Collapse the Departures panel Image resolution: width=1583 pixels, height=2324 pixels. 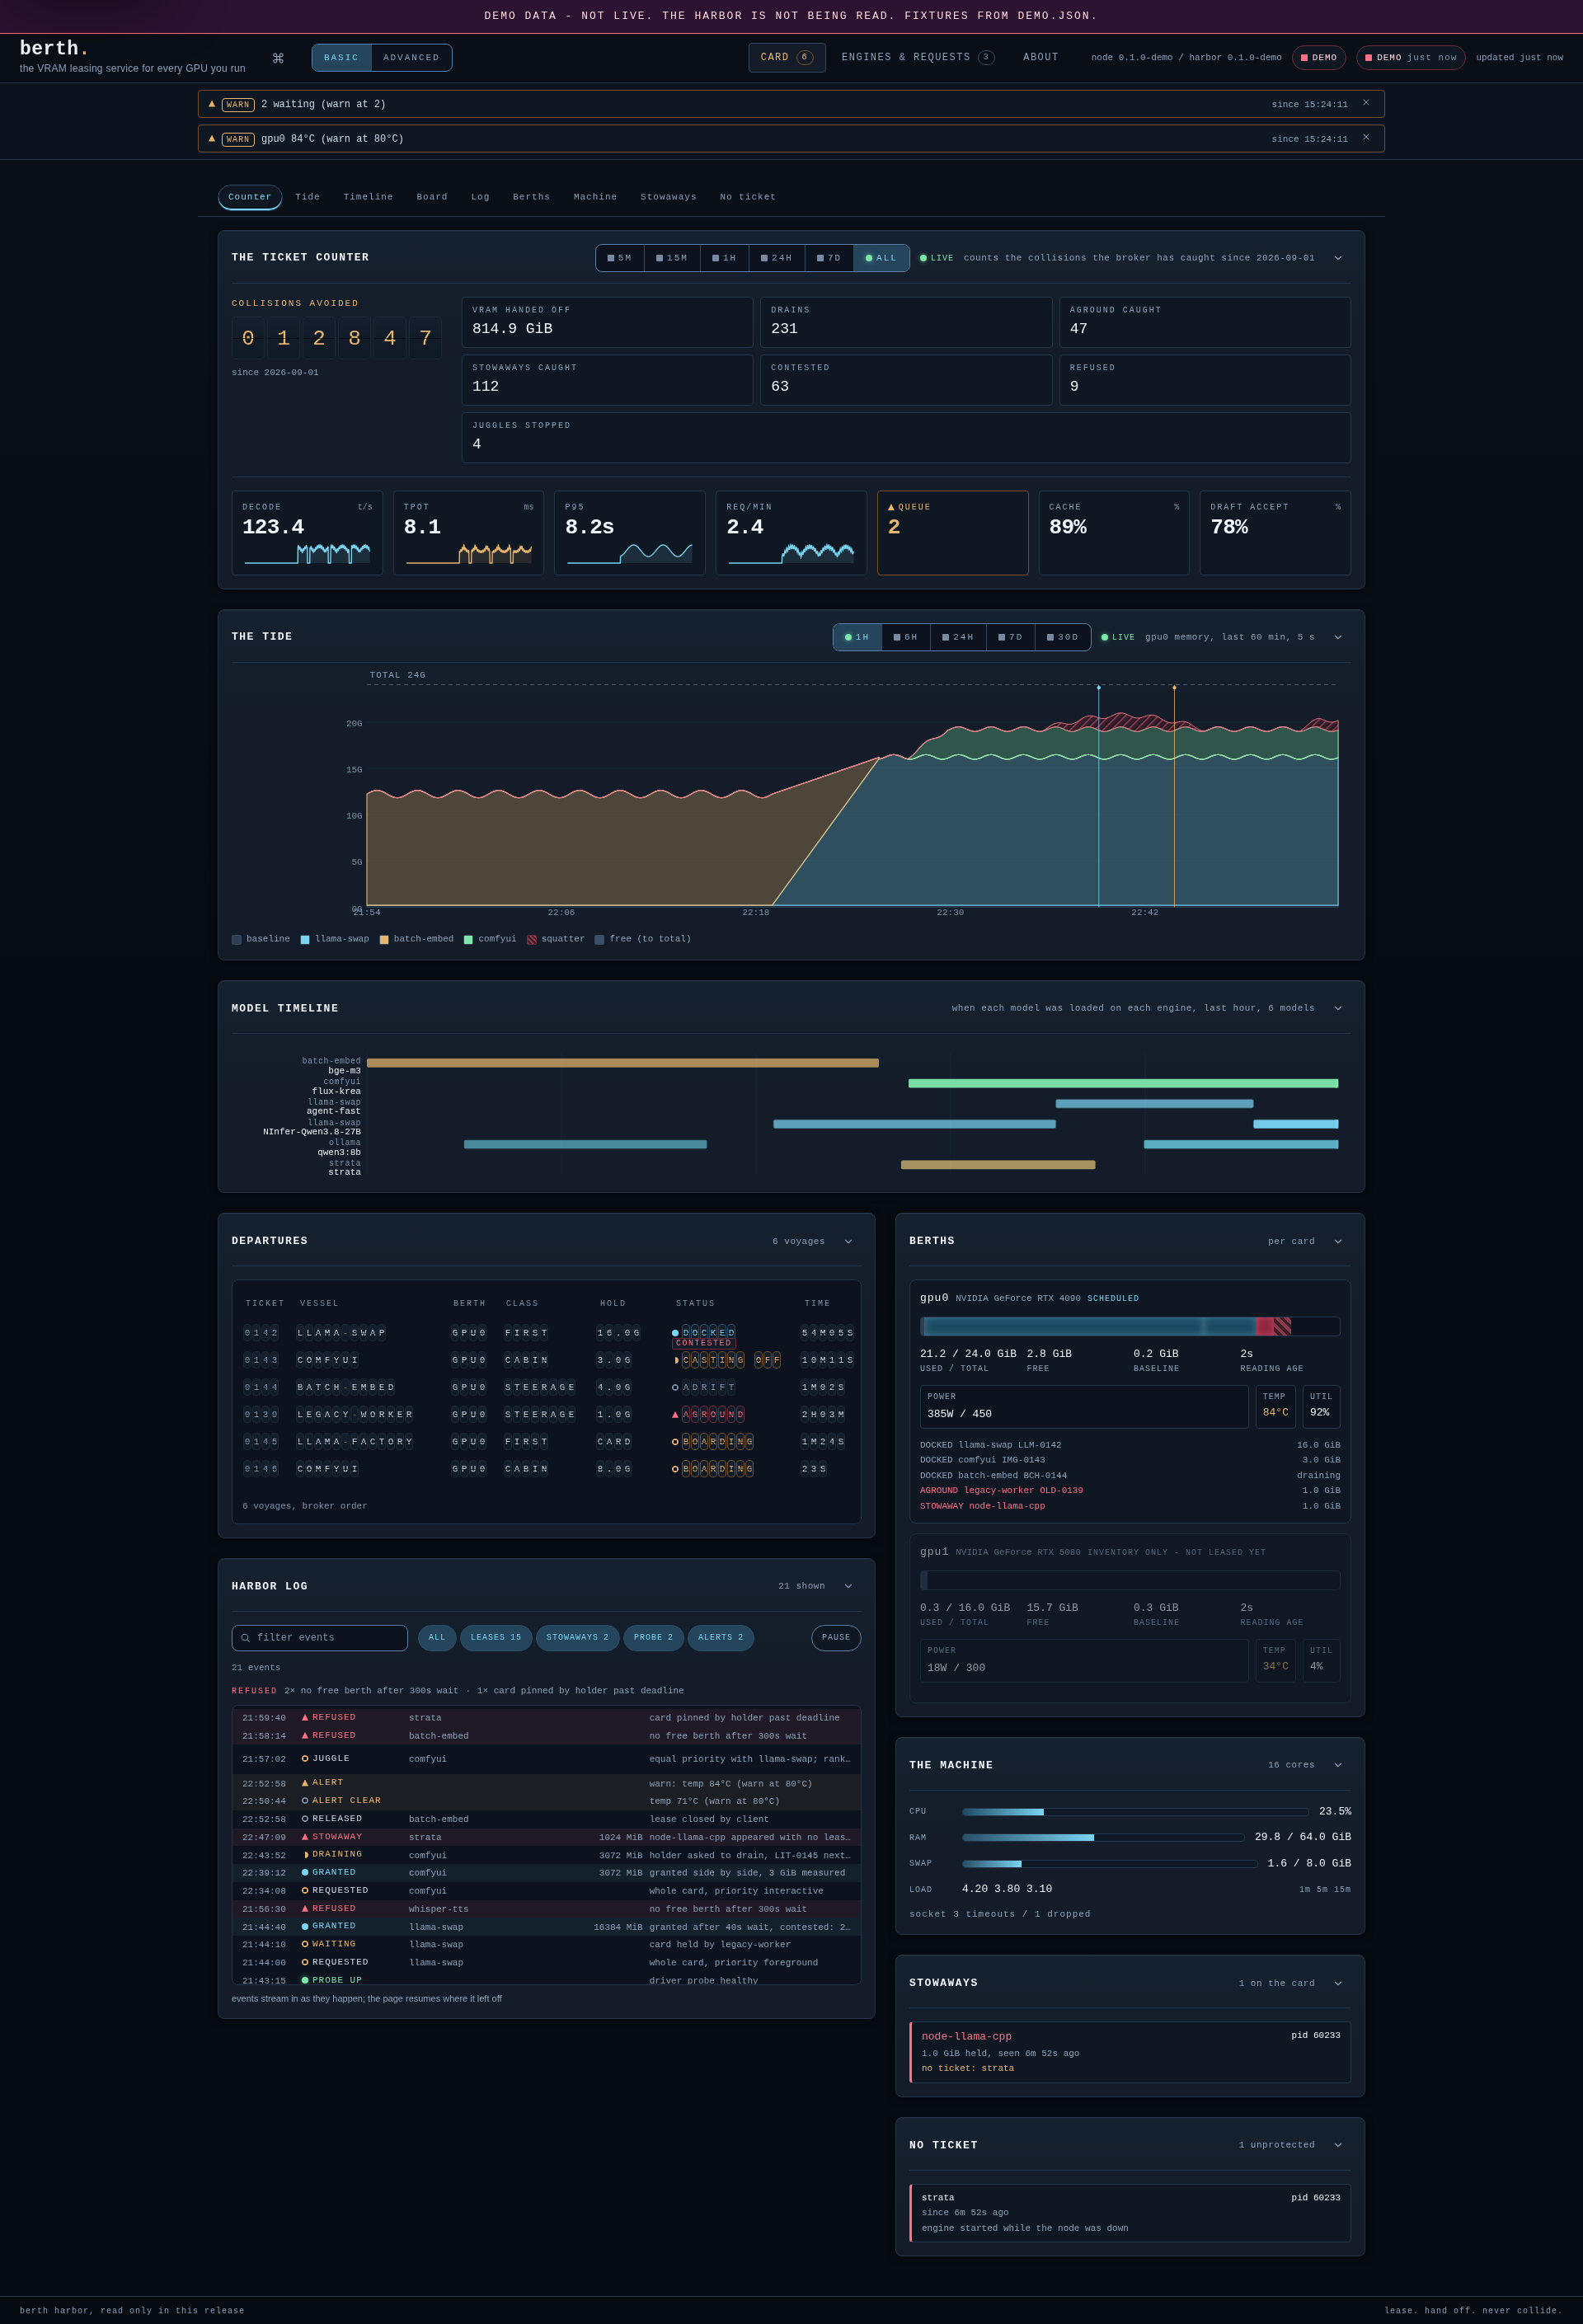click(848, 1241)
